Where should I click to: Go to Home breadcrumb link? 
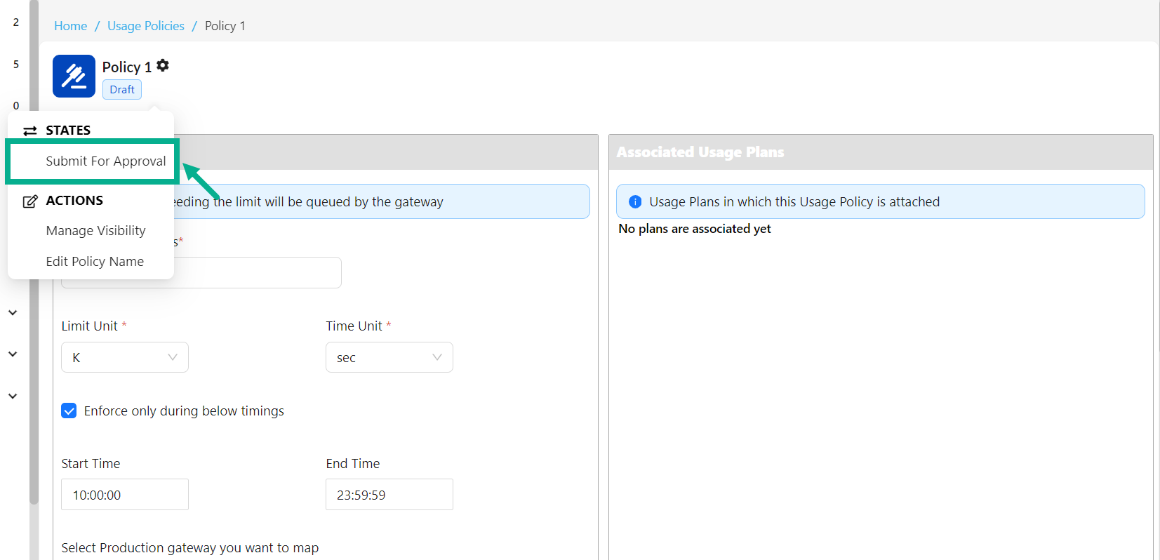70,26
